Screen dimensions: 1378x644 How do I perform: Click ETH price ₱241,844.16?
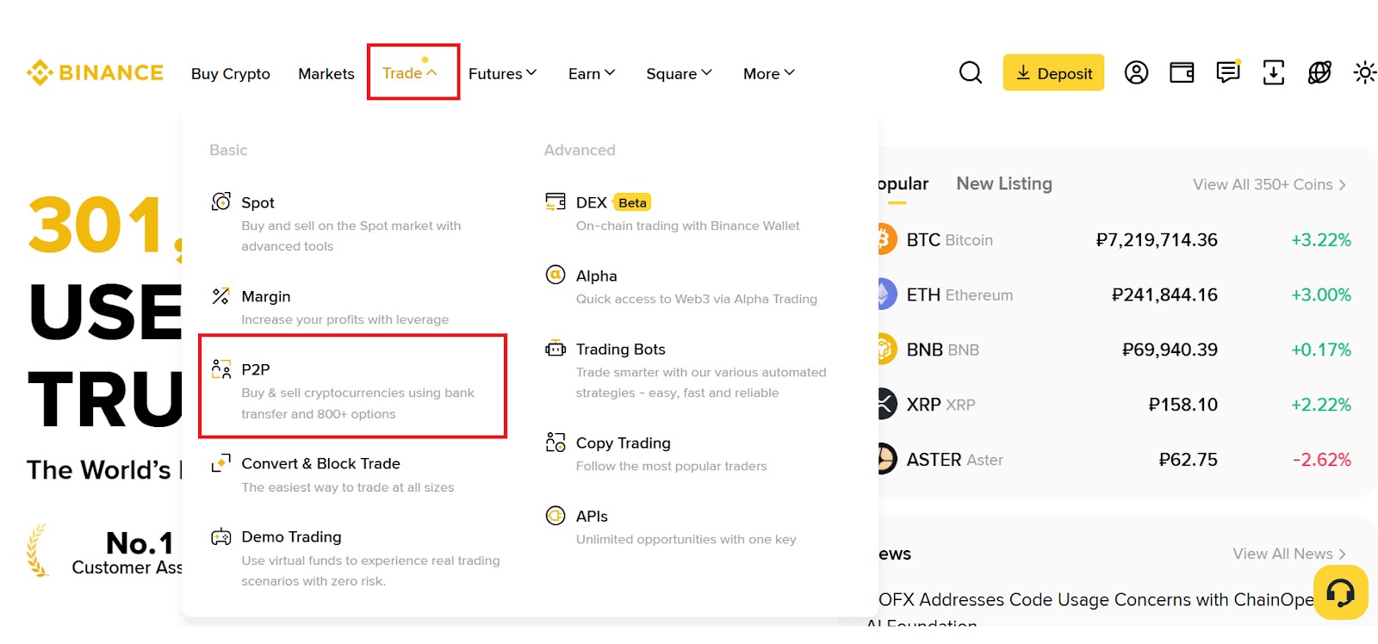click(1164, 294)
